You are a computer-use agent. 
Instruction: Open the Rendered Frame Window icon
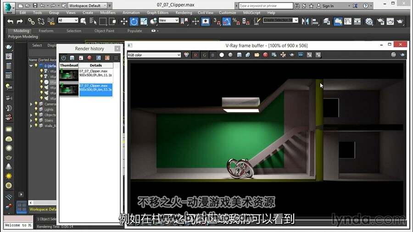[391, 21]
